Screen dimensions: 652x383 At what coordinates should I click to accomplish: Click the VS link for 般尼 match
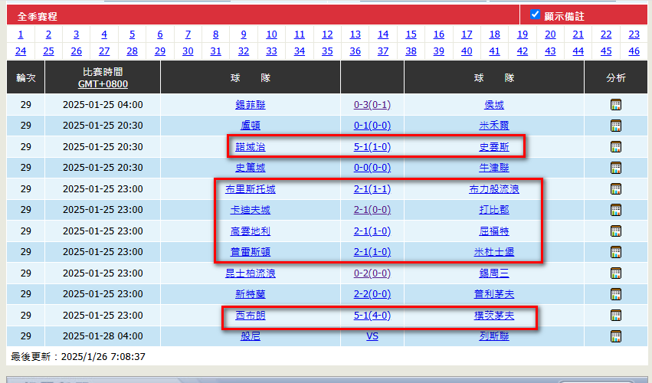click(x=372, y=336)
